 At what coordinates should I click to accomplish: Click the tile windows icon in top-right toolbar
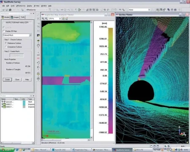(x=157, y=10)
